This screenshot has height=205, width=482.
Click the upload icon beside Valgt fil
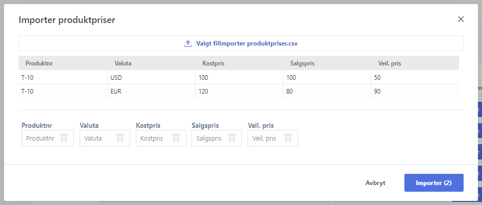coord(188,43)
